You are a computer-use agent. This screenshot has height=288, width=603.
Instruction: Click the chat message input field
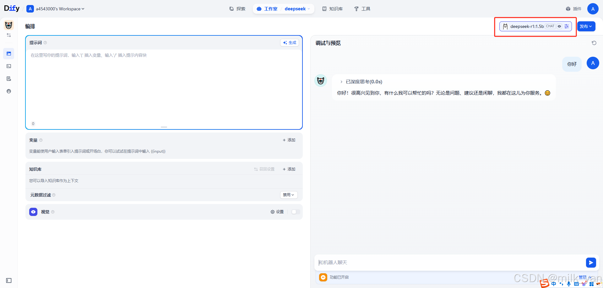[440, 262]
